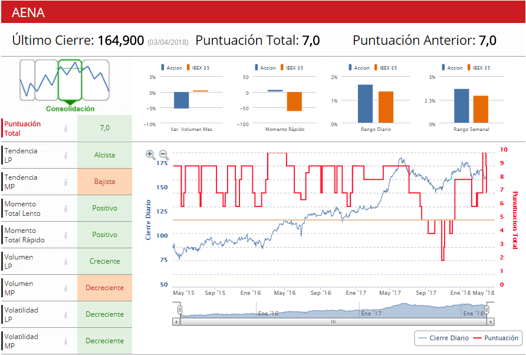The width and height of the screenshot is (526, 355).
Task: Click the Ene '17 label in range navigator
Action: (x=371, y=313)
